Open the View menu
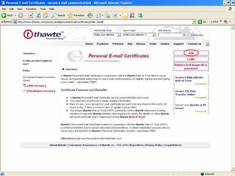 click(x=20, y=9)
